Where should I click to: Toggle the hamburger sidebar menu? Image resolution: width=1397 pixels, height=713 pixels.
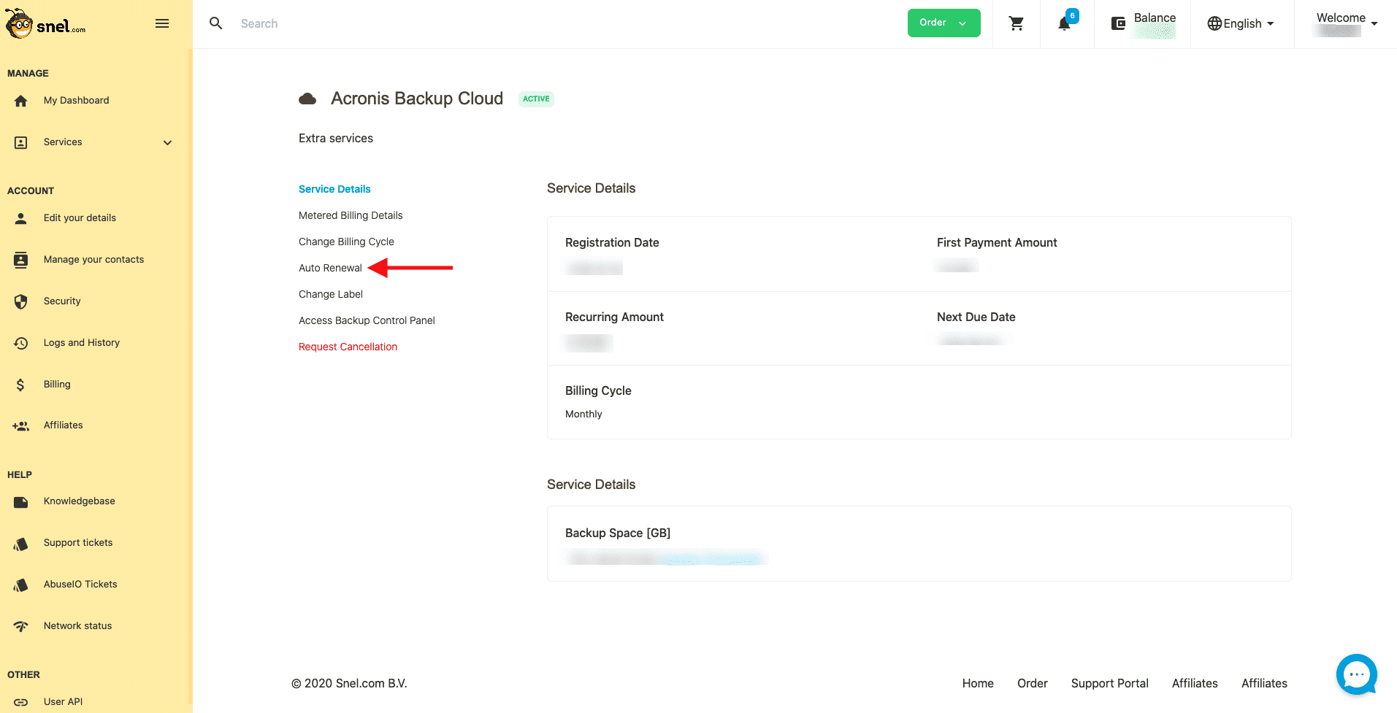coord(162,23)
